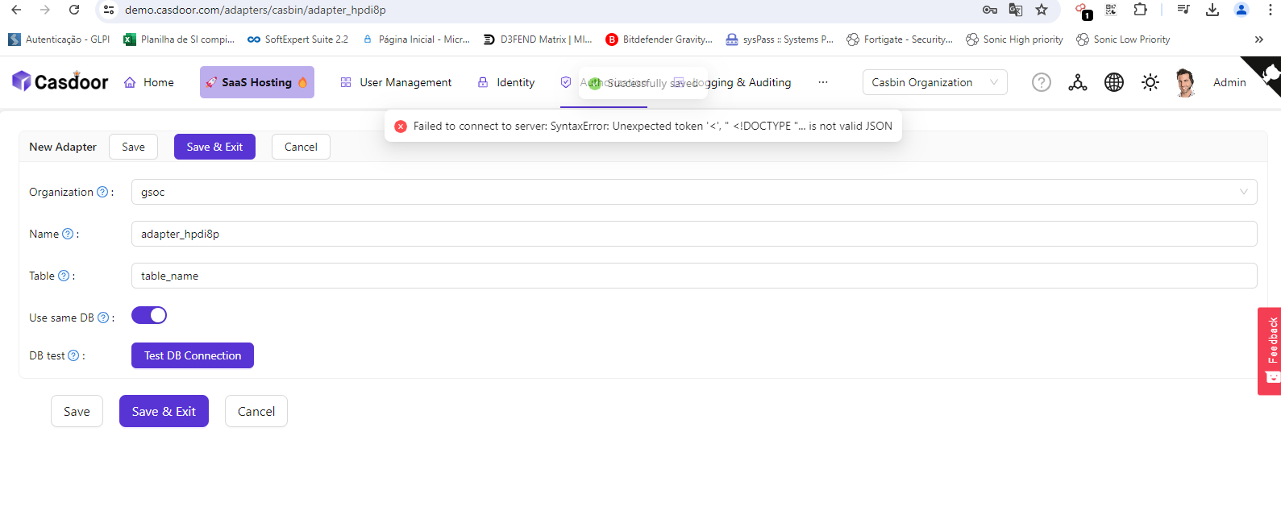Open the browser extensions puzzle icon

[x=1140, y=10]
